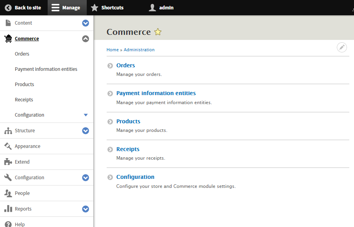
Task: Click the Extend puzzle piece icon
Action: (8, 162)
